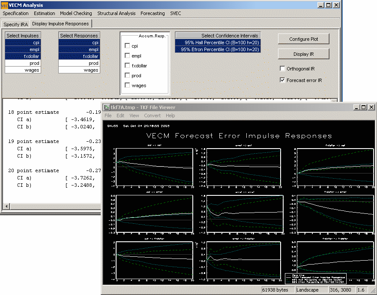Open the File menu in TKF File Viewer
The width and height of the screenshot is (377, 295).
click(108, 116)
